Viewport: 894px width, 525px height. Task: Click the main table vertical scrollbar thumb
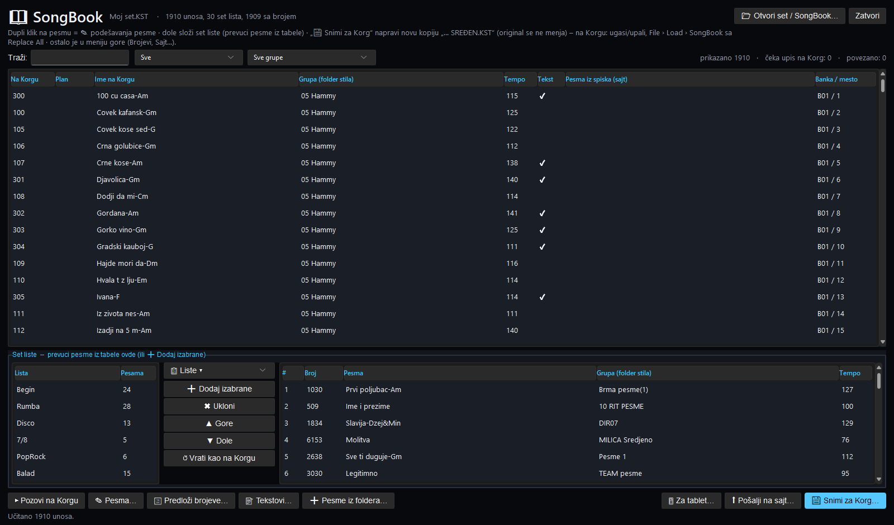(x=883, y=85)
